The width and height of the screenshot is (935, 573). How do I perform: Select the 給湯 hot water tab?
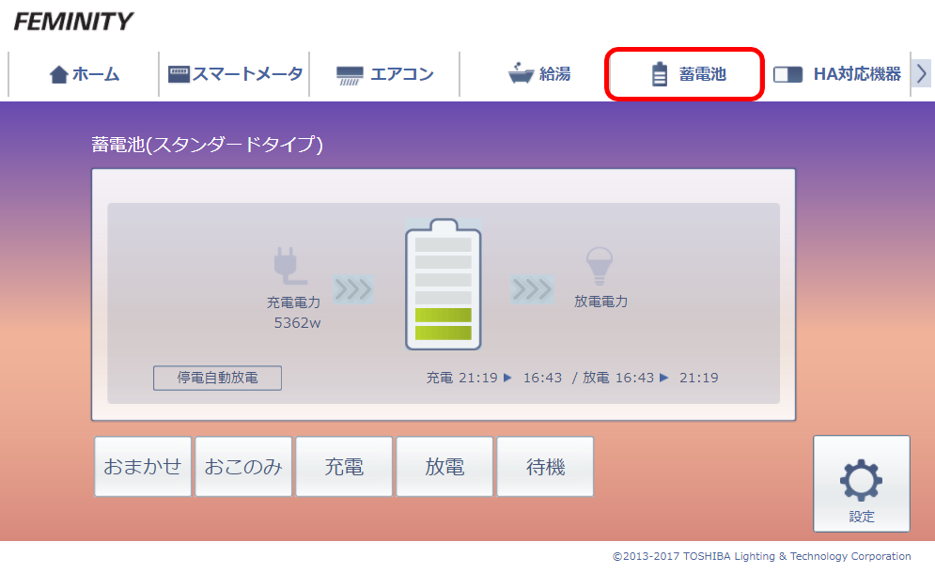538,74
